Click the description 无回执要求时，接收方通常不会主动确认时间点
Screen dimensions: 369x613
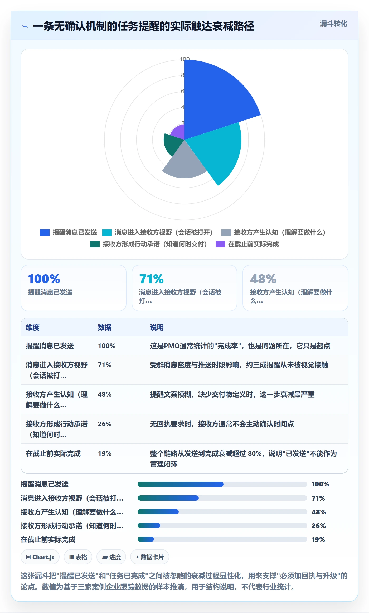click(x=222, y=424)
